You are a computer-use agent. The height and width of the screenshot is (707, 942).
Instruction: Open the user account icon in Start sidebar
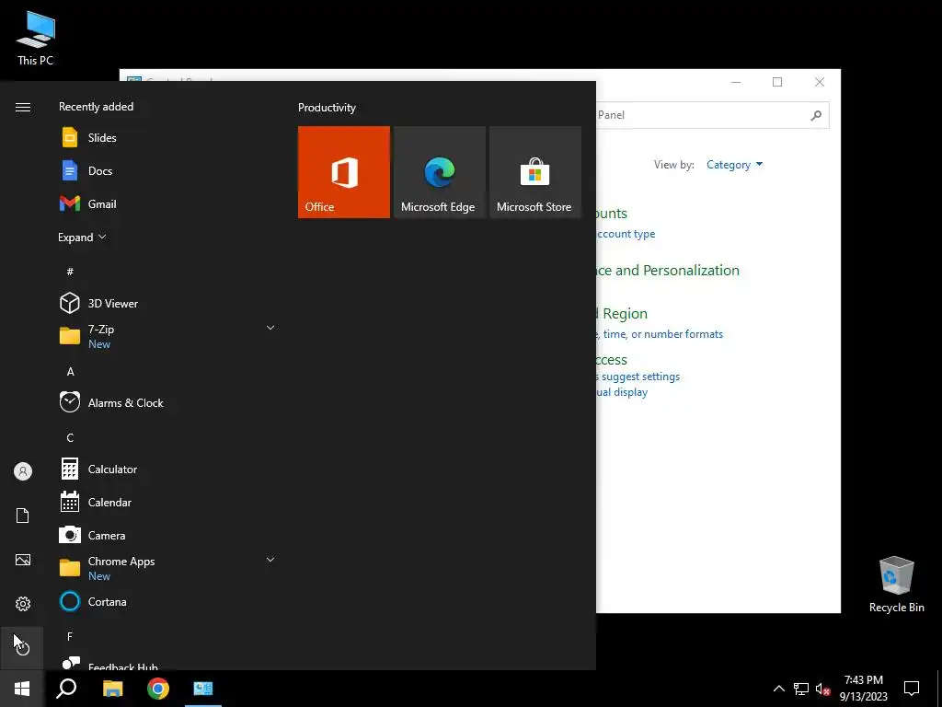(23, 471)
